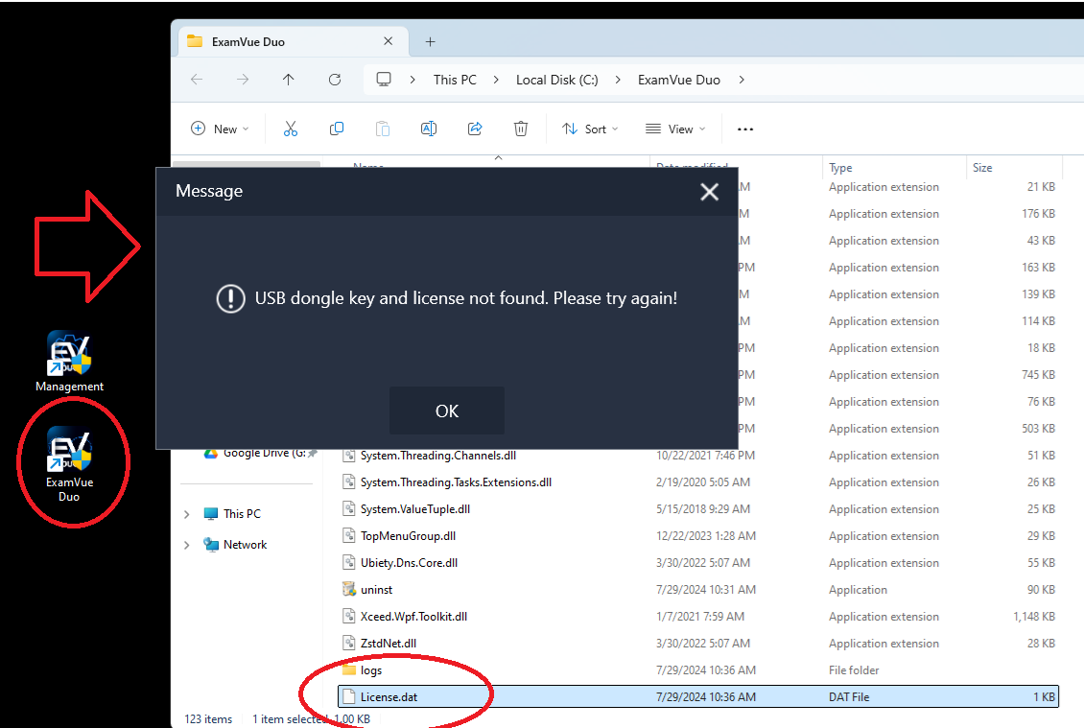Click the logs folder icon
Screen dimensions: 1084x728
coord(349,669)
